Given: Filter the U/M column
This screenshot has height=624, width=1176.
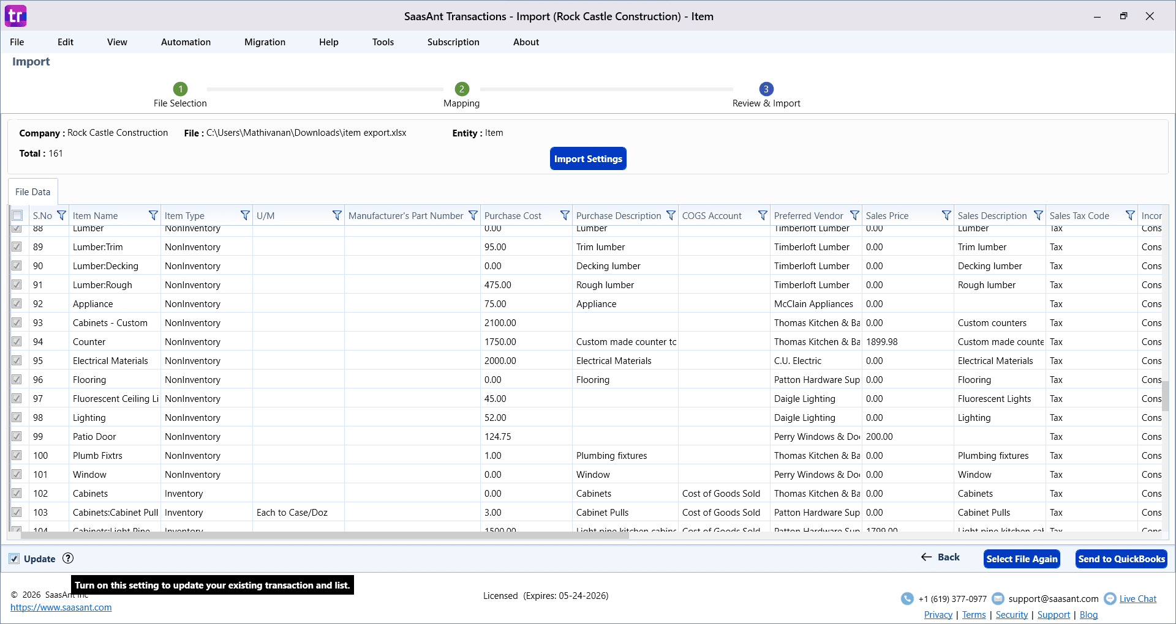Looking at the screenshot, I should pos(337,215).
